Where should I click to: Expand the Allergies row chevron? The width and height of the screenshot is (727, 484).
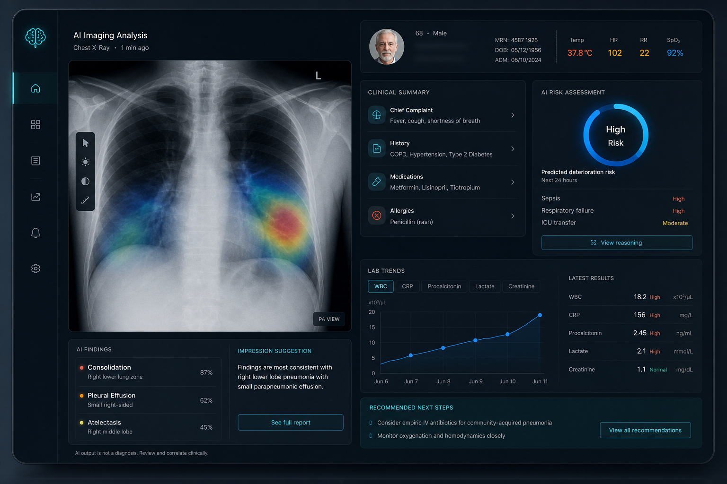[x=513, y=216]
